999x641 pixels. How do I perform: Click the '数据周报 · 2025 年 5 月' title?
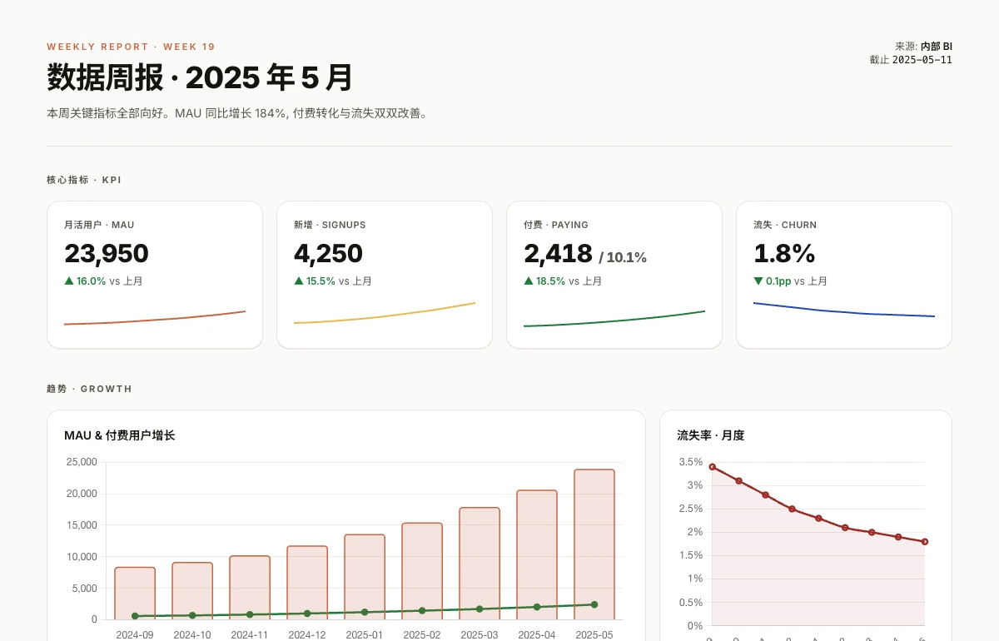click(x=200, y=77)
